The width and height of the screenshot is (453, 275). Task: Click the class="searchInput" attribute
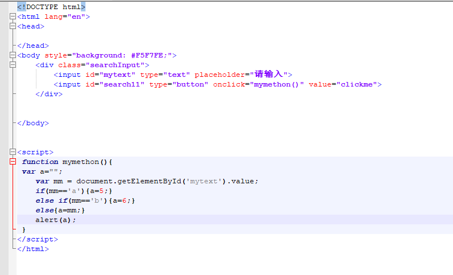101,65
